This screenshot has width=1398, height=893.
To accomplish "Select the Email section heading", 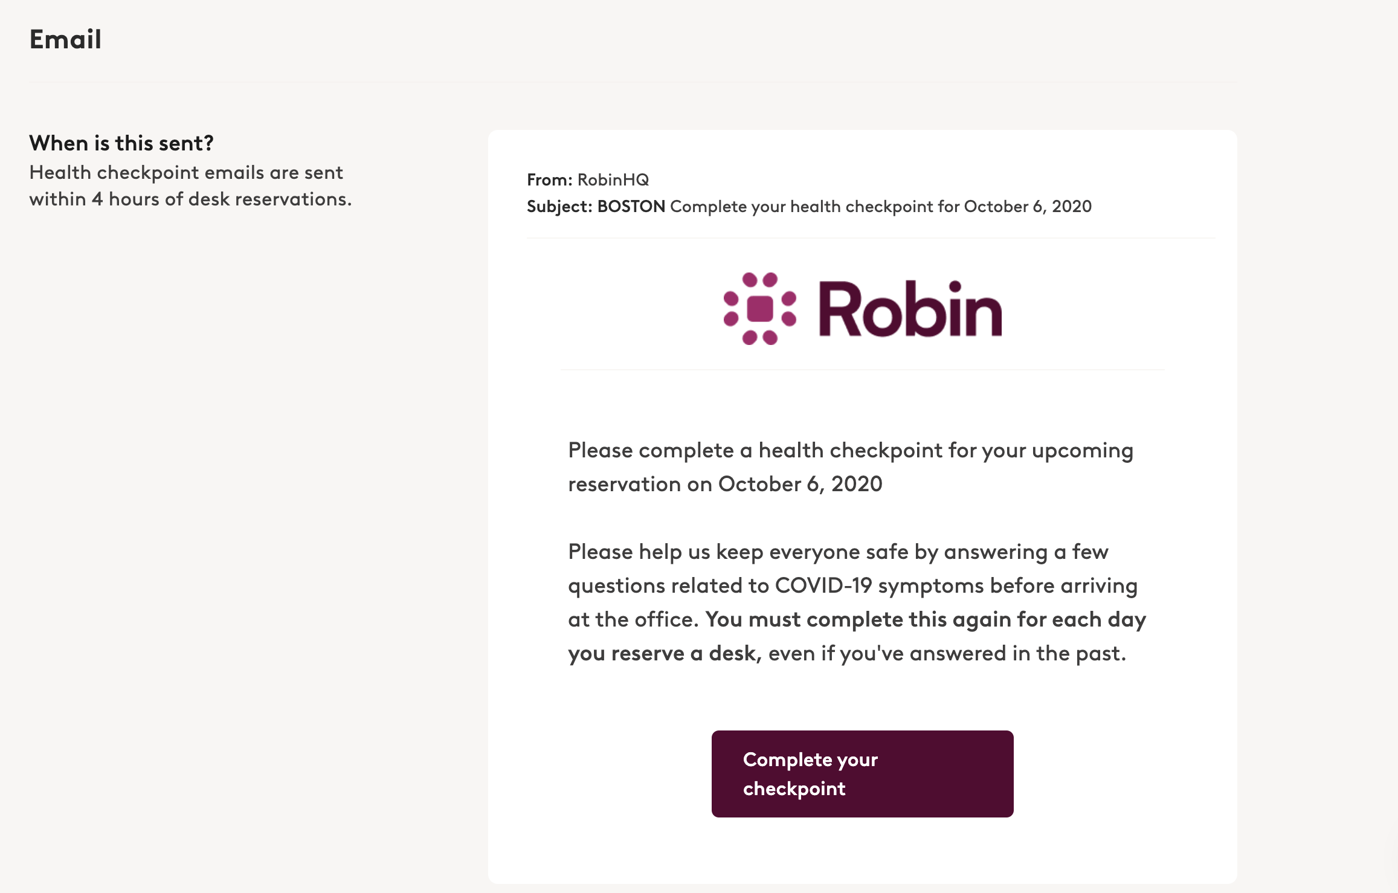I will 65,39.
